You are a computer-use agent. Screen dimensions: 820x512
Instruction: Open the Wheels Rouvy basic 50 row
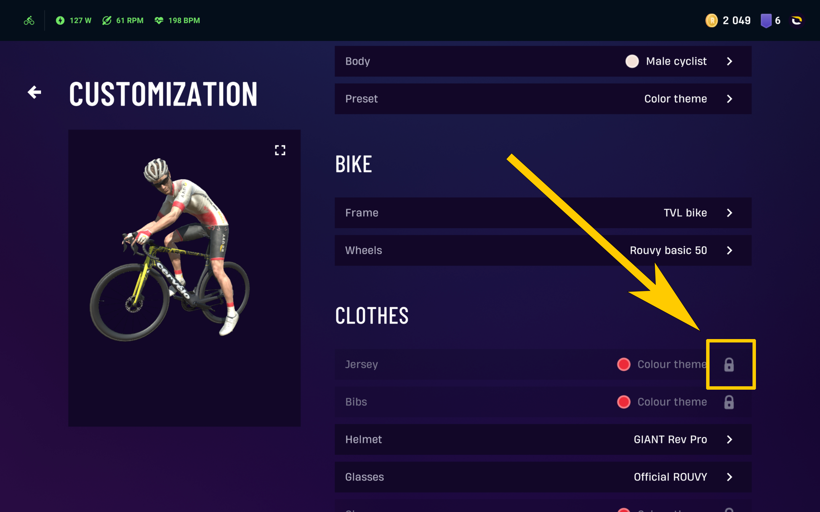[x=543, y=250]
